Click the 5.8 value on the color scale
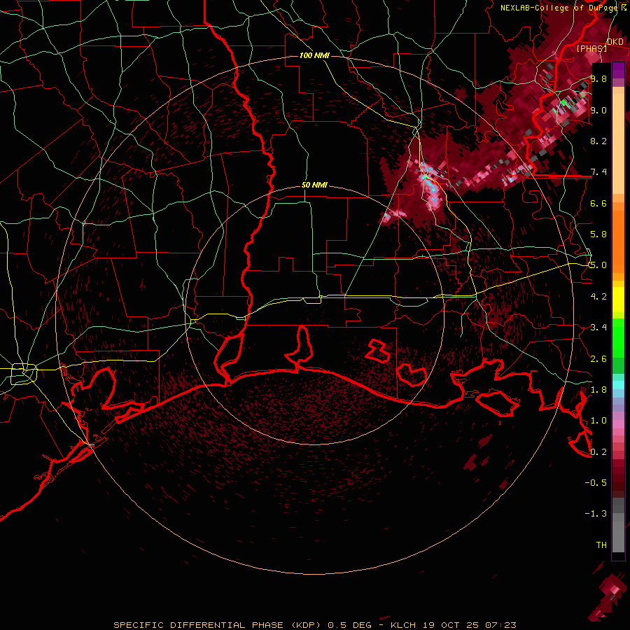This screenshot has height=630, width=630. pyautogui.click(x=598, y=234)
